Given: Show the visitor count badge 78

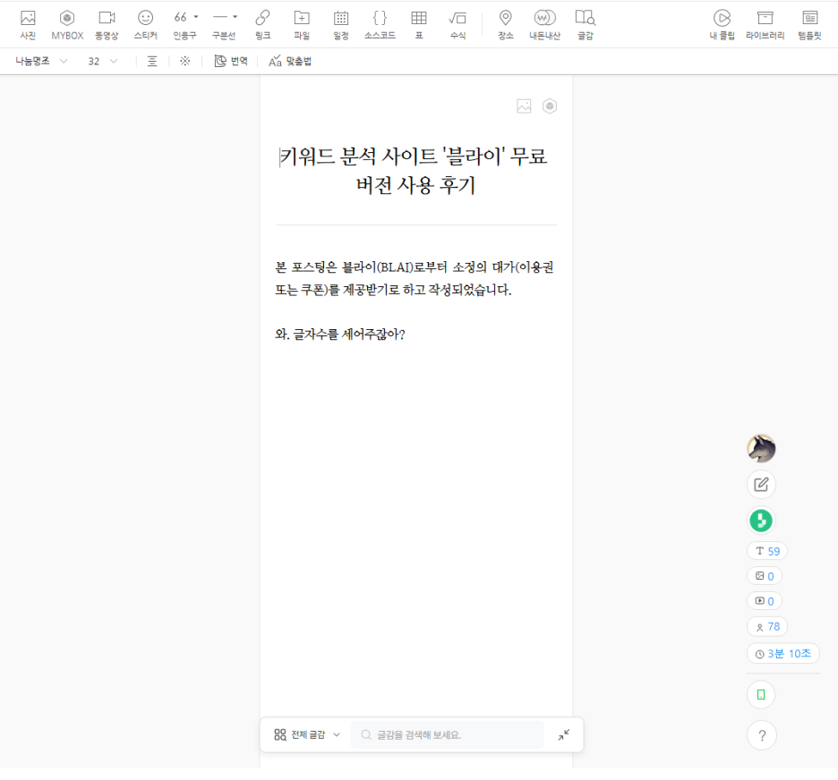Looking at the screenshot, I should [767, 627].
